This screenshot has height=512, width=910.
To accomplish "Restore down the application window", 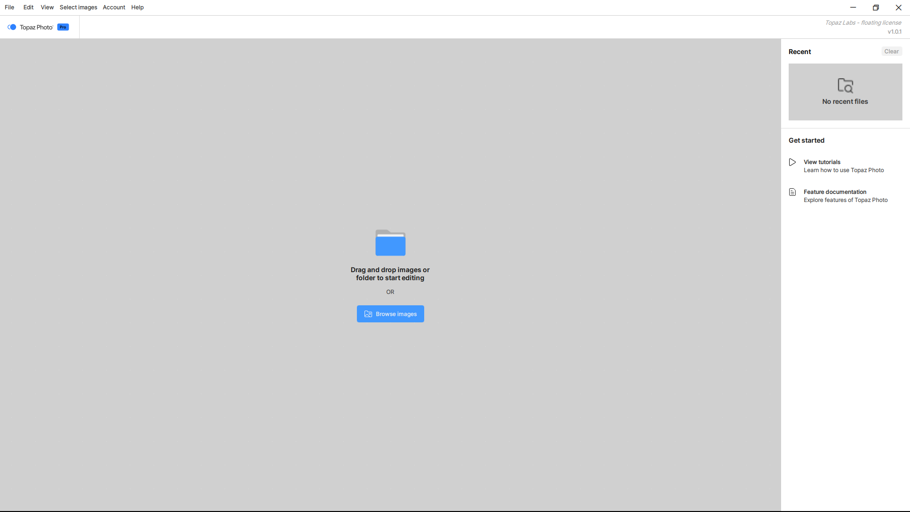I will (875, 8).
